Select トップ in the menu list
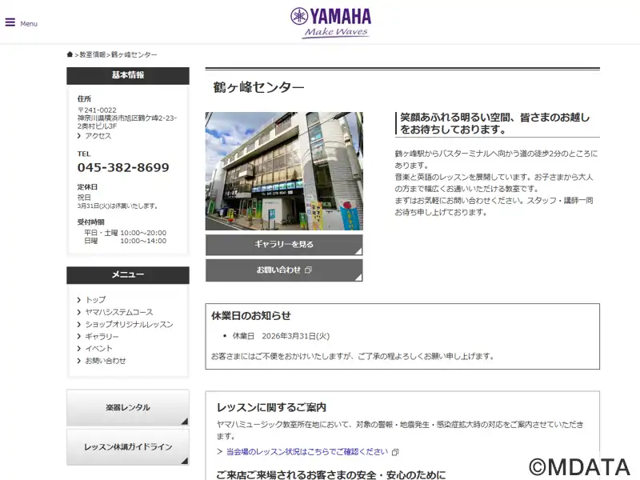 (x=95, y=299)
